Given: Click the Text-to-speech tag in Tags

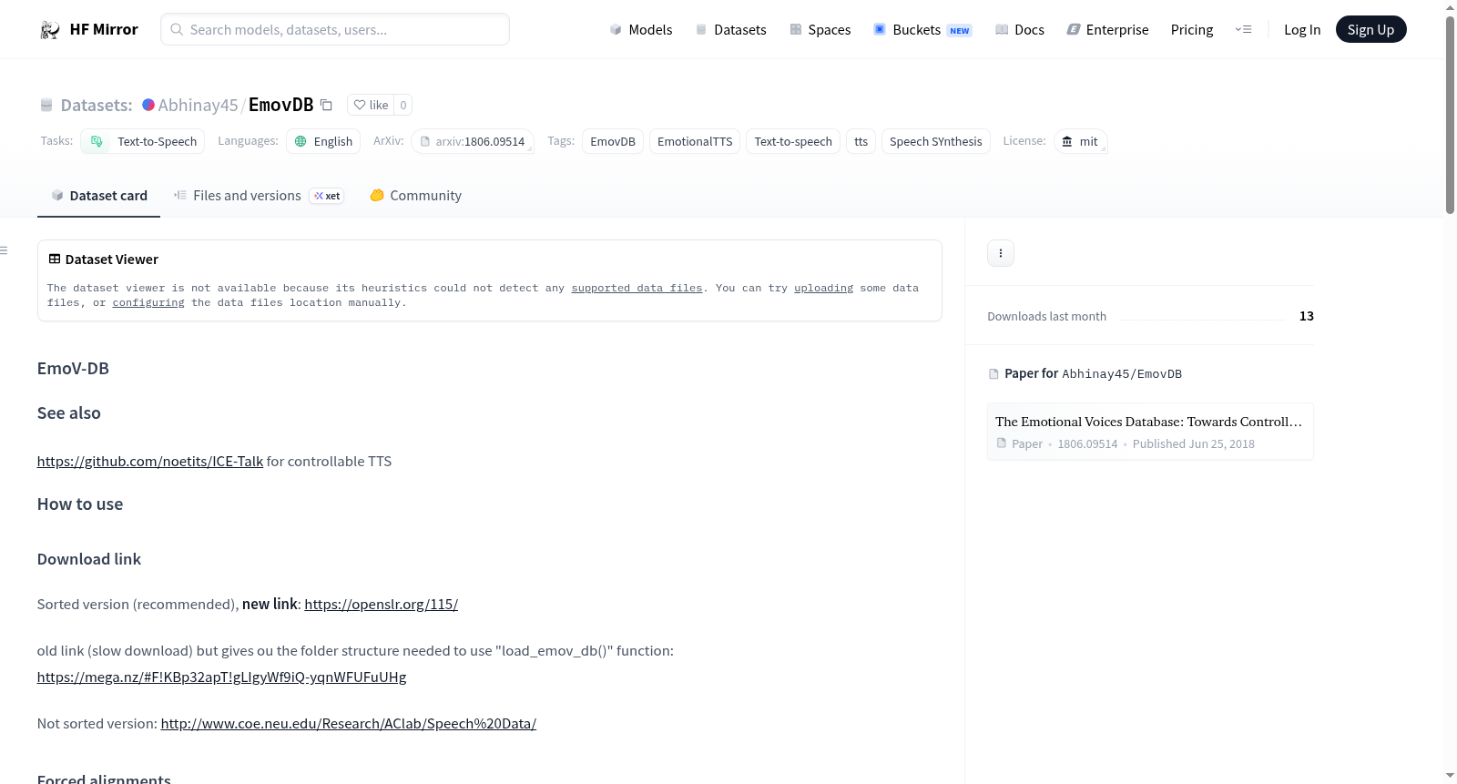Looking at the screenshot, I should [x=793, y=141].
